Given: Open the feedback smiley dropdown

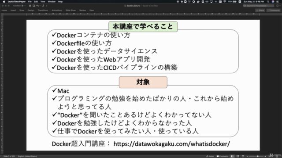Looking at the screenshot, I should tap(278, 6).
